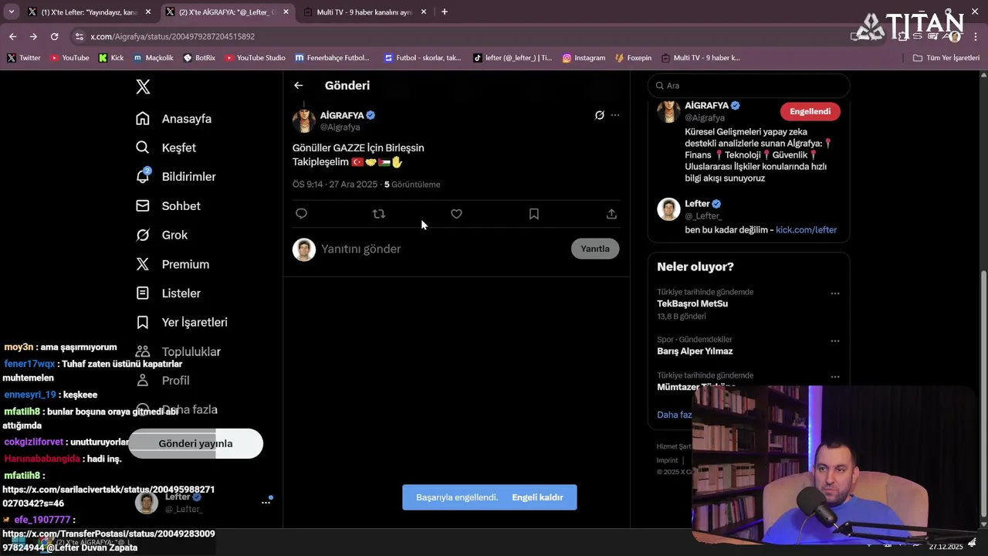
Task: Open TekBaşrol MetSu trending topic
Action: click(x=692, y=303)
